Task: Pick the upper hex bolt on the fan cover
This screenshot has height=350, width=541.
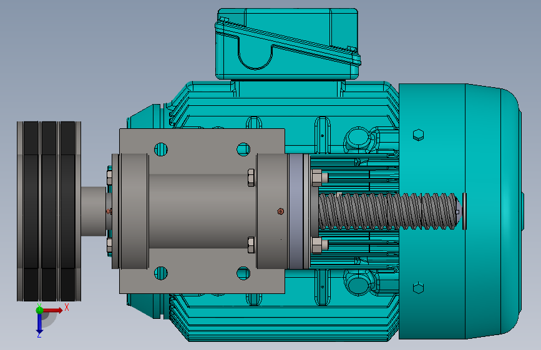Action: pos(418,135)
